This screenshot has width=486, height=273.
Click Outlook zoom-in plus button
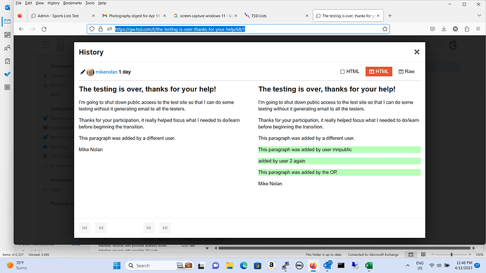coord(470,255)
